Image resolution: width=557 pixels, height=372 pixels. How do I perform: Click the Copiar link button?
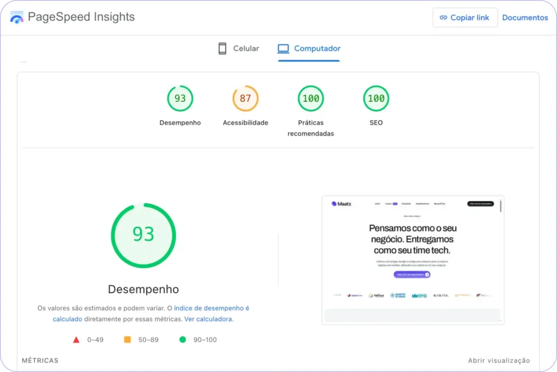(465, 17)
